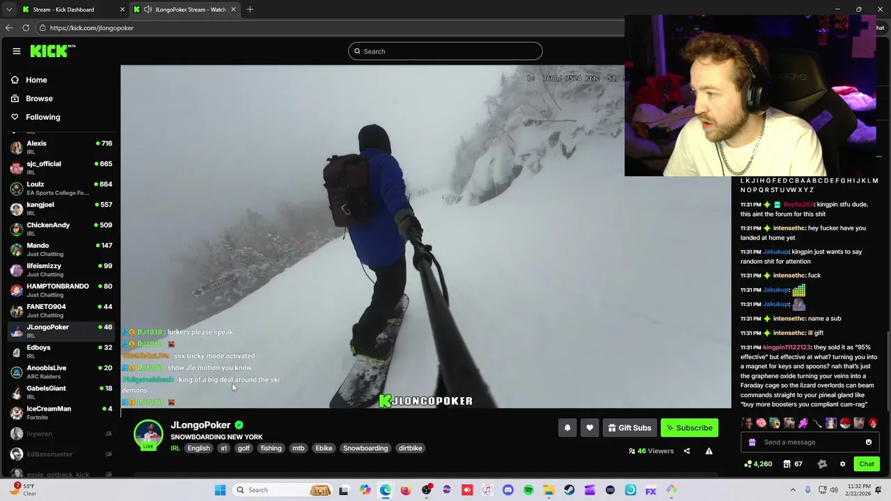Open Edboys channel in sidebar
Screen dimensions: 891x501
coord(61,351)
